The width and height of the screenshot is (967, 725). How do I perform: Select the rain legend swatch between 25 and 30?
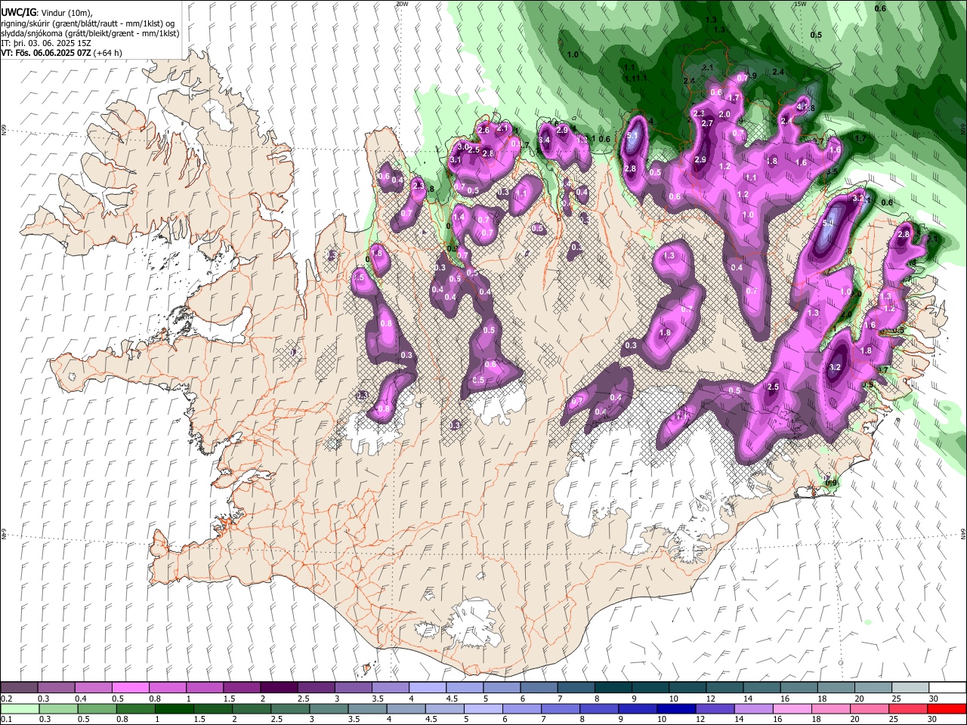907,708
